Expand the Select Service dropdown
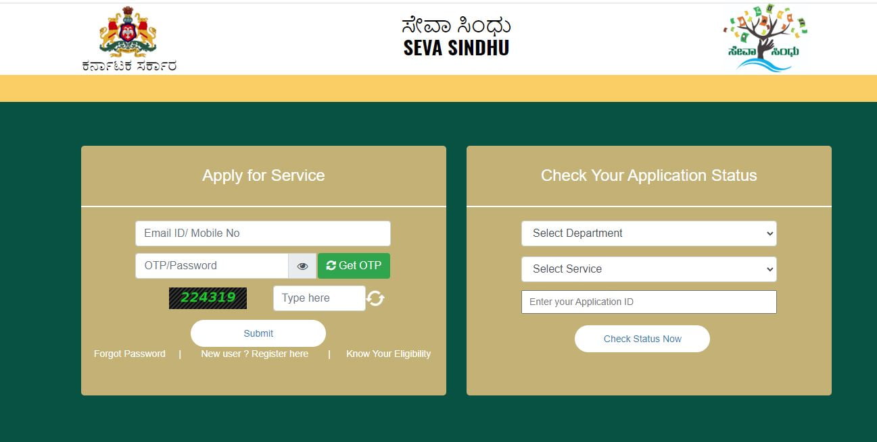The height and width of the screenshot is (442, 877). (x=649, y=269)
